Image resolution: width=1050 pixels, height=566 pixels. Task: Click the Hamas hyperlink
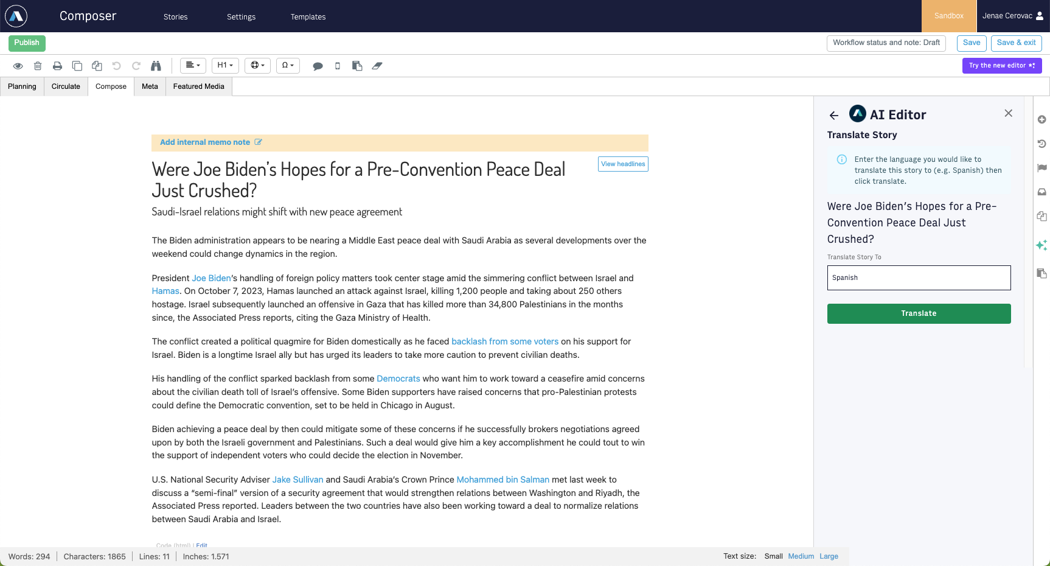pos(165,291)
